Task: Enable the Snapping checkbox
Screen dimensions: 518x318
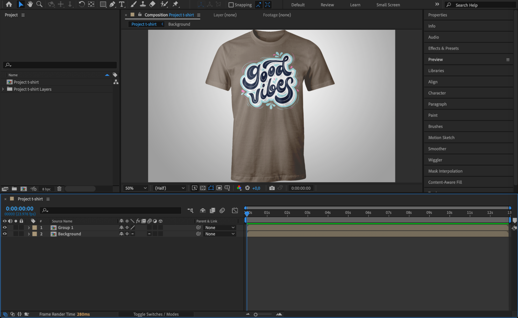Action: 231,5
